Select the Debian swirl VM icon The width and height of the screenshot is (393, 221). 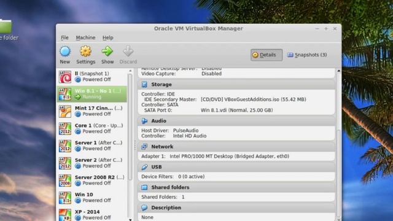pos(65,77)
